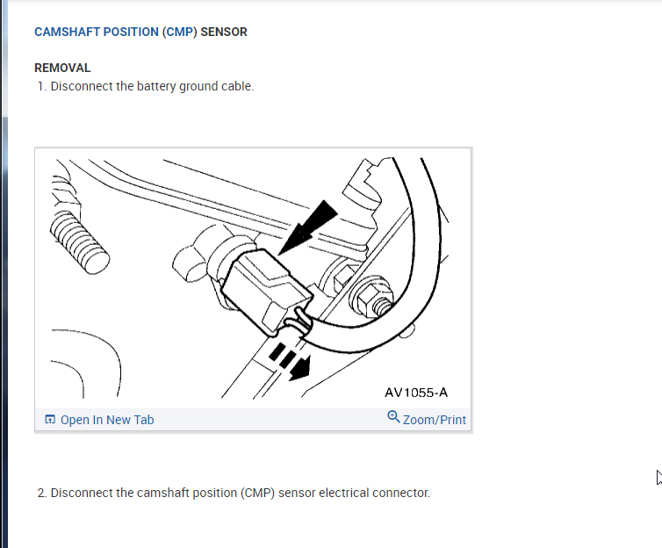This screenshot has height=548, width=662.
Task: Select the Zoom/Print text link
Action: point(435,420)
